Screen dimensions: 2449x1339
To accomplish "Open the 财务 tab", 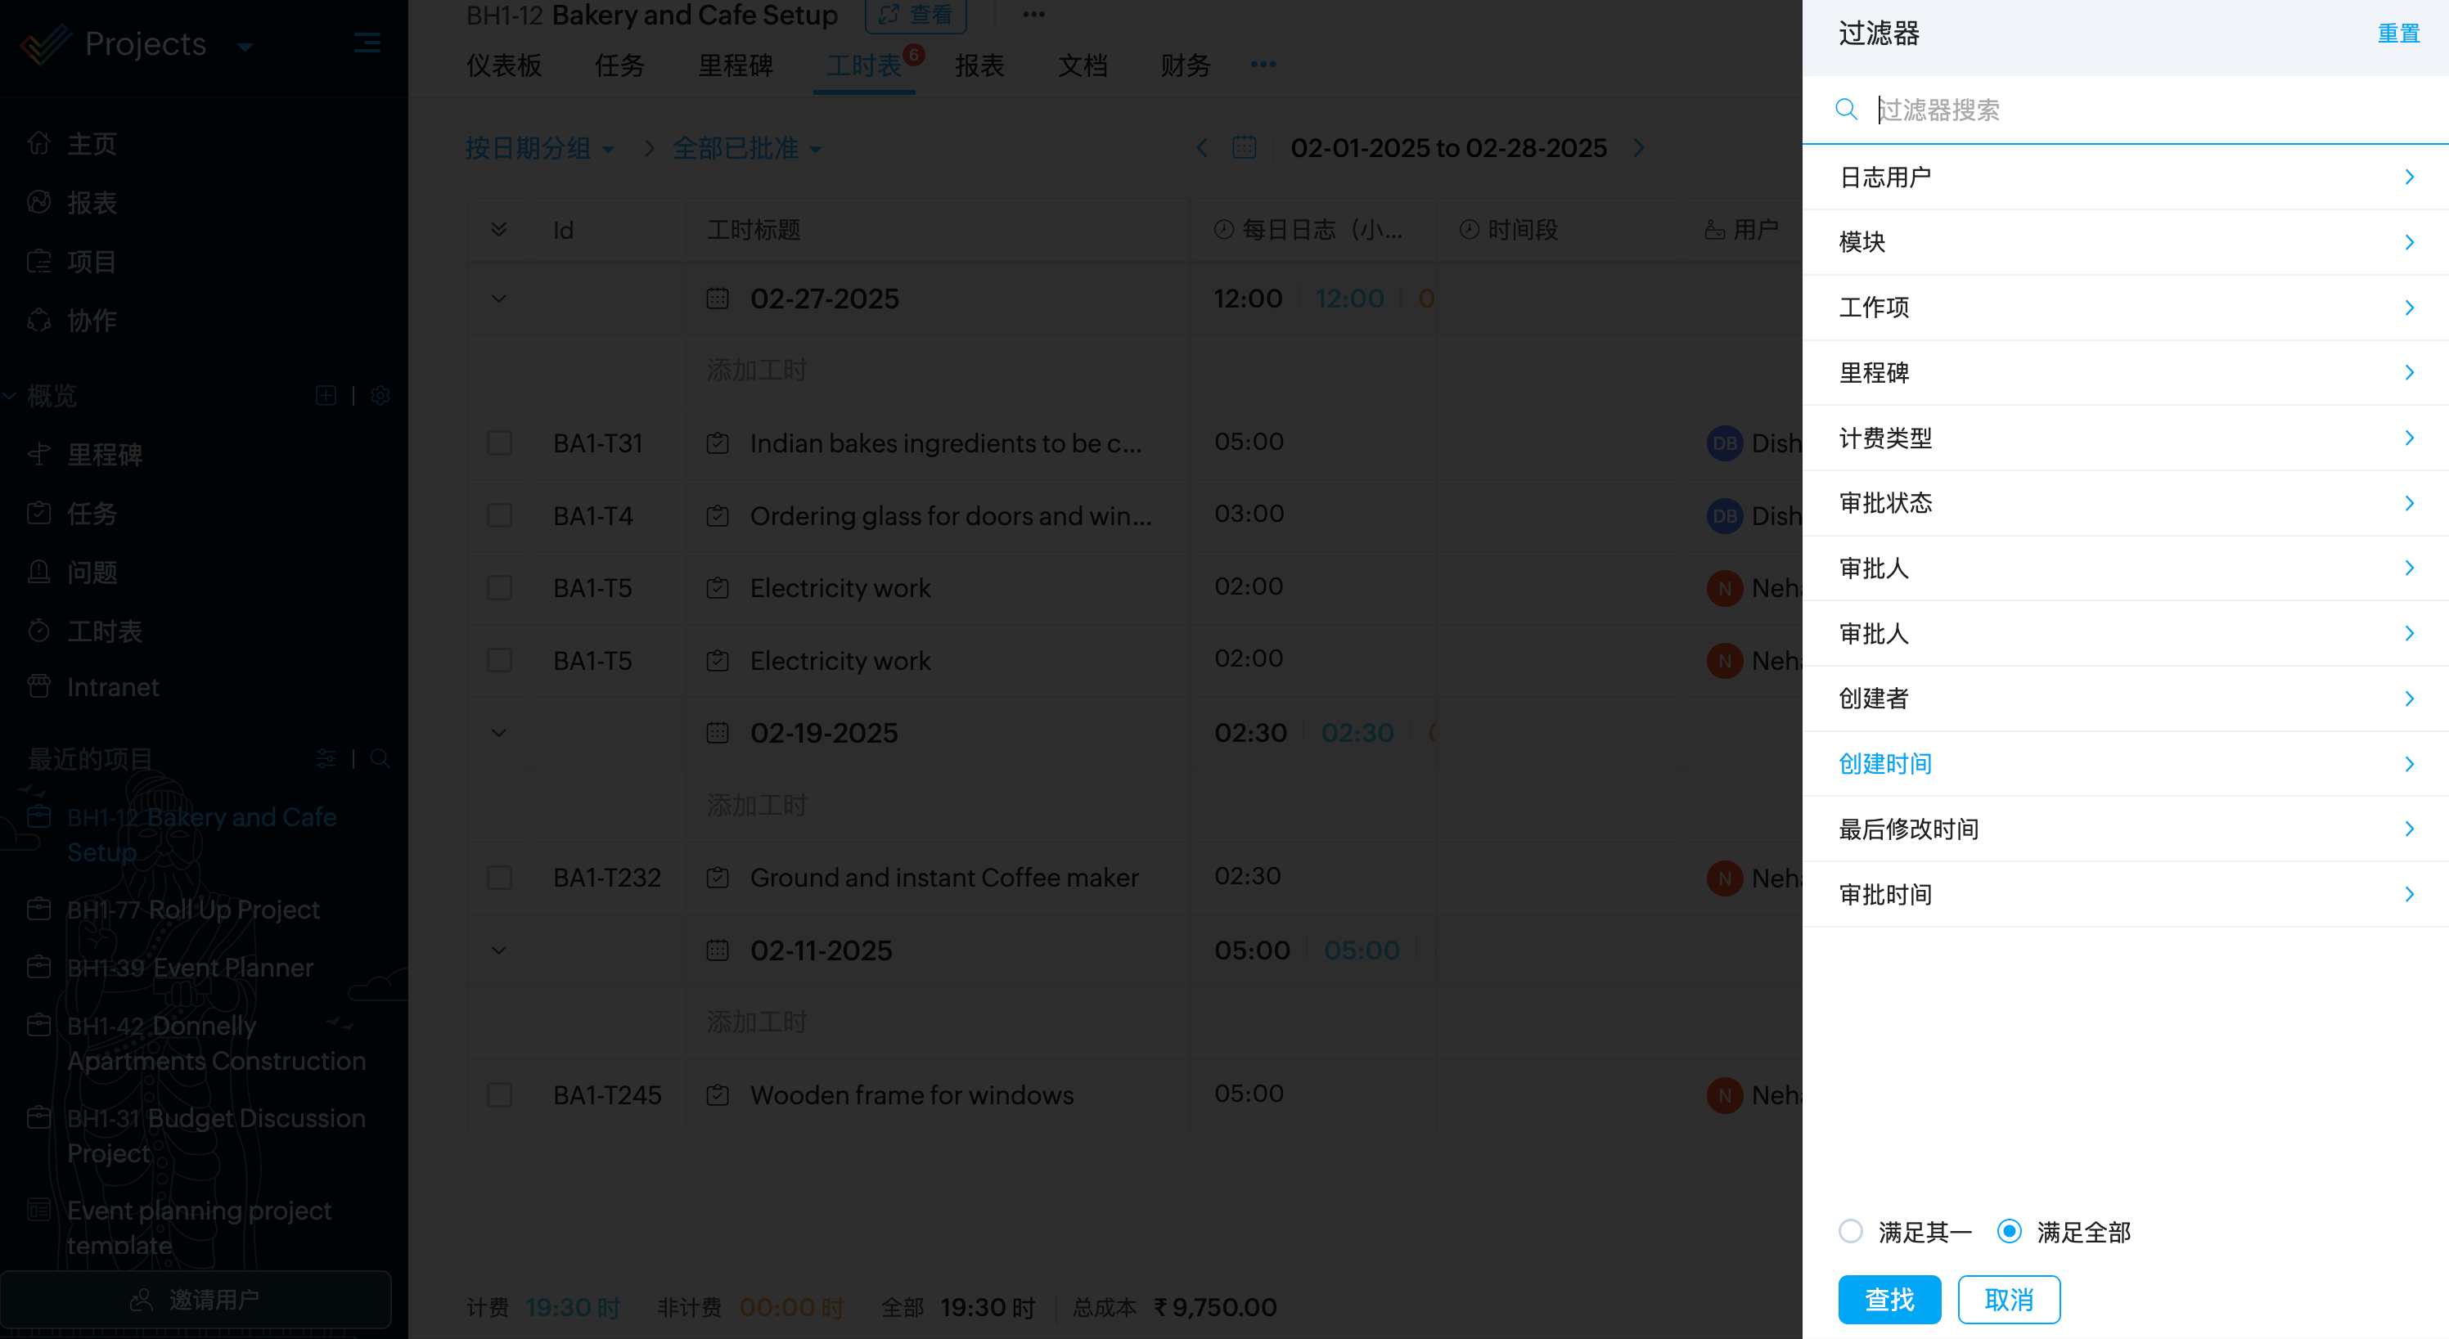I will [x=1185, y=65].
